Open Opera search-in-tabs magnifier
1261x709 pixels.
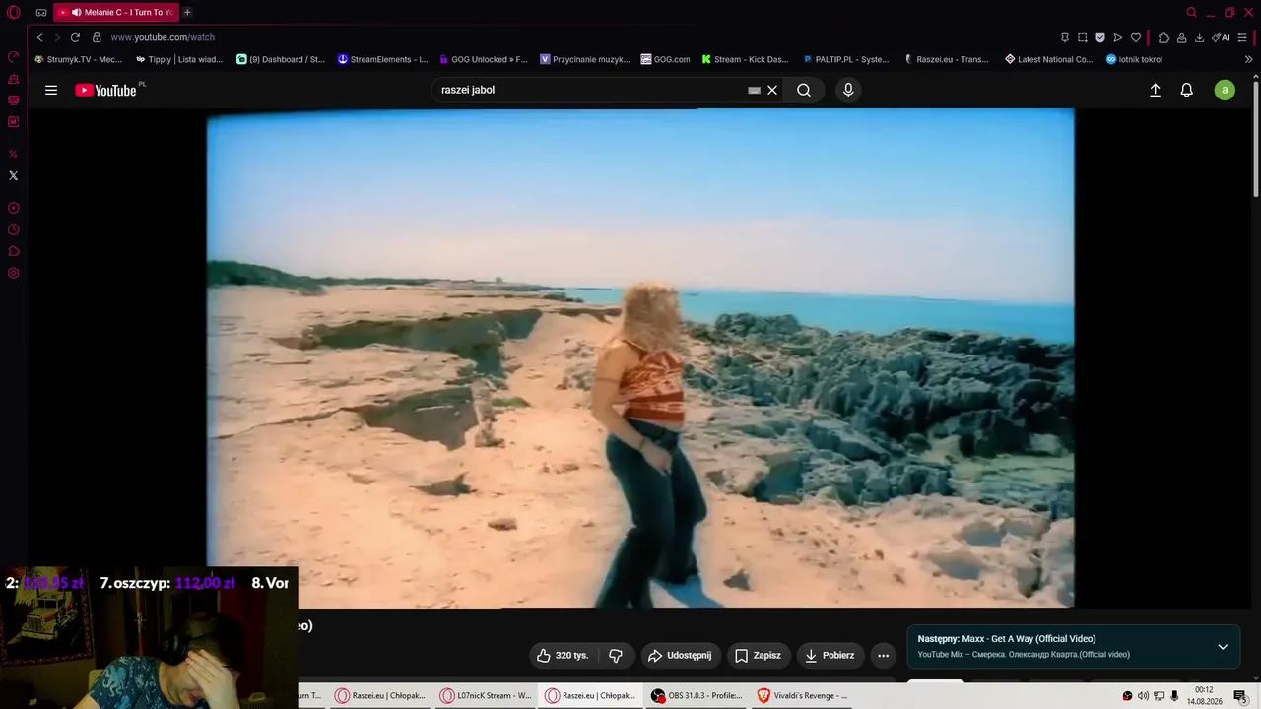[x=1191, y=13]
